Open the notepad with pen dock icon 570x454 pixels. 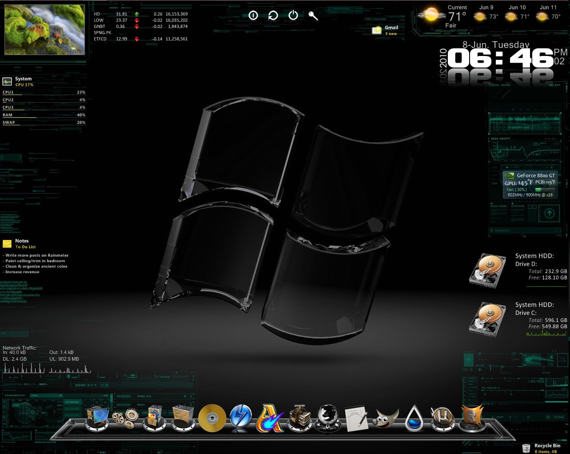pos(356,418)
